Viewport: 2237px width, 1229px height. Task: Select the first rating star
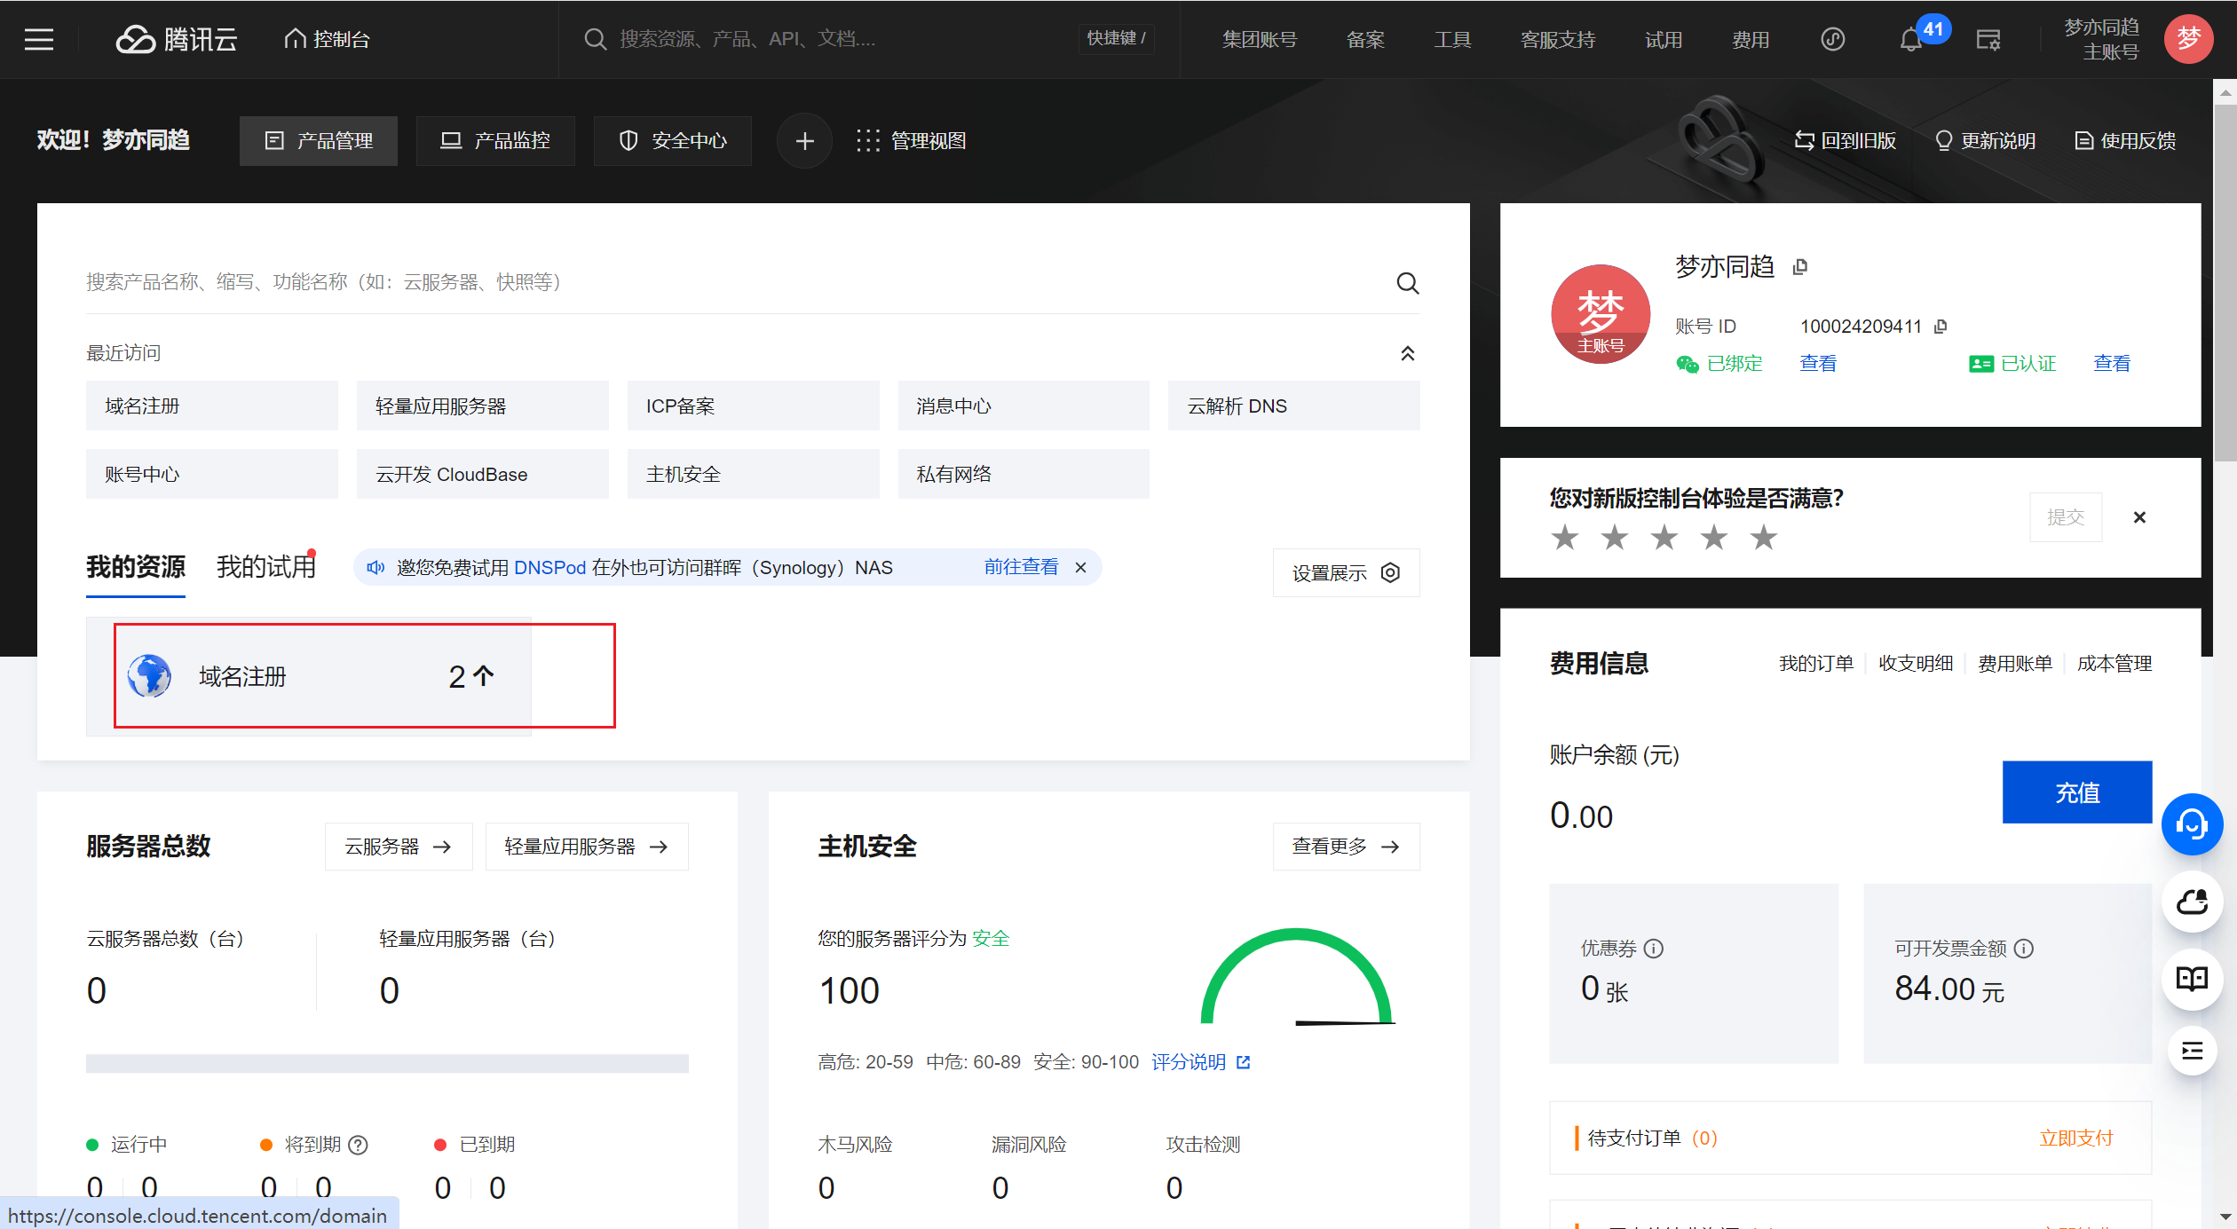(1565, 537)
